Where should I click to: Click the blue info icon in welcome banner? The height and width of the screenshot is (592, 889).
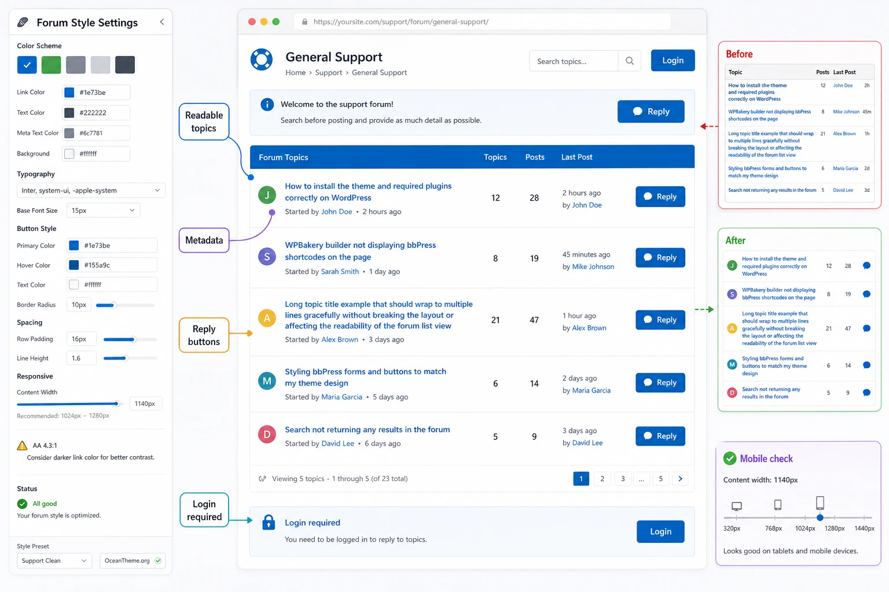coord(267,105)
